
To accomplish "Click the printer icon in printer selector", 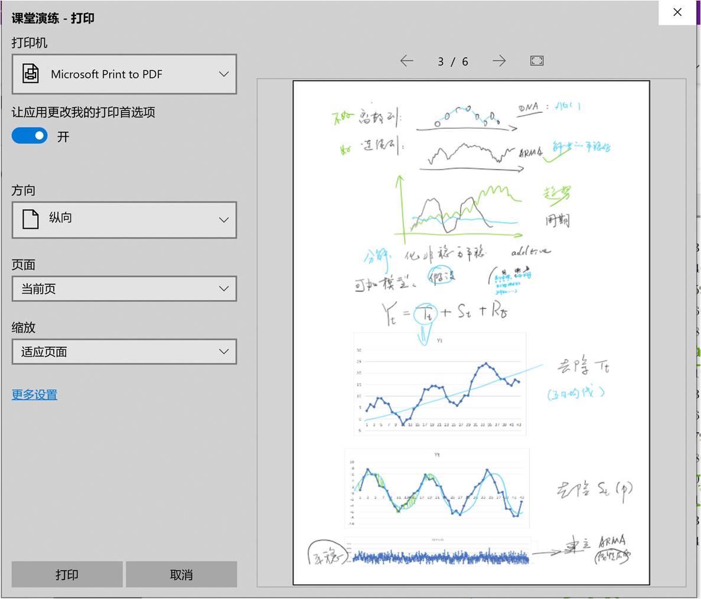I will click(x=31, y=74).
